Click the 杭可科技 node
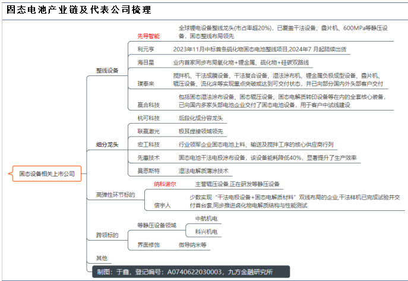Viewport: 408px width, 281px height. (148, 118)
